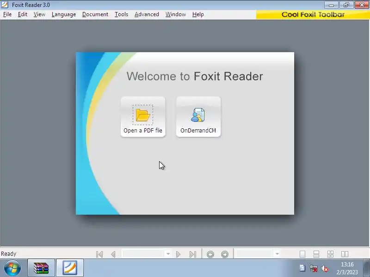The image size is (370, 277).
Task: Open the Document menu
Action: tap(95, 14)
